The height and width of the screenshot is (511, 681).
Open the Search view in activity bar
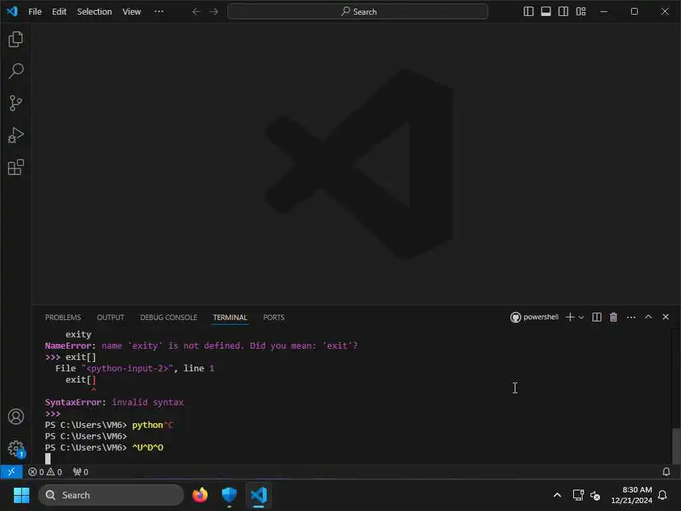point(16,71)
